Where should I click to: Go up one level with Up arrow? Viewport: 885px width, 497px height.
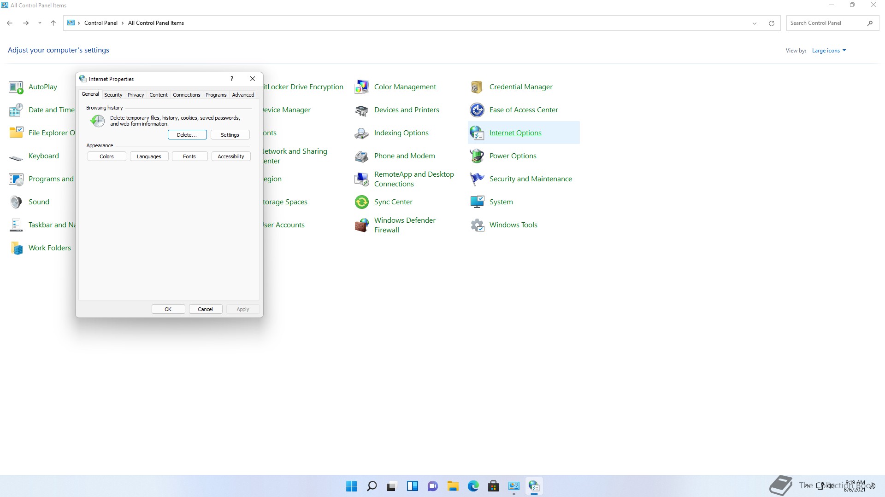[53, 23]
